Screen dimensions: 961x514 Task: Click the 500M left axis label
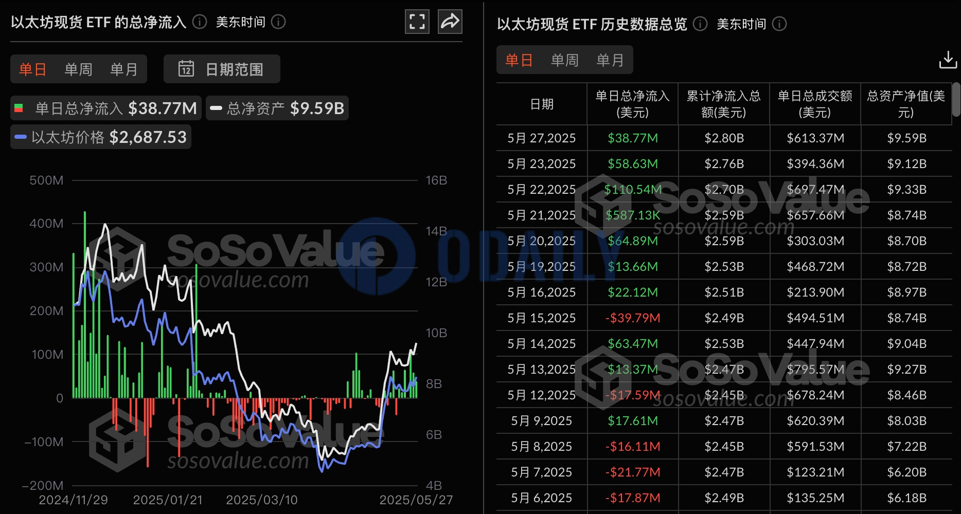click(x=46, y=180)
